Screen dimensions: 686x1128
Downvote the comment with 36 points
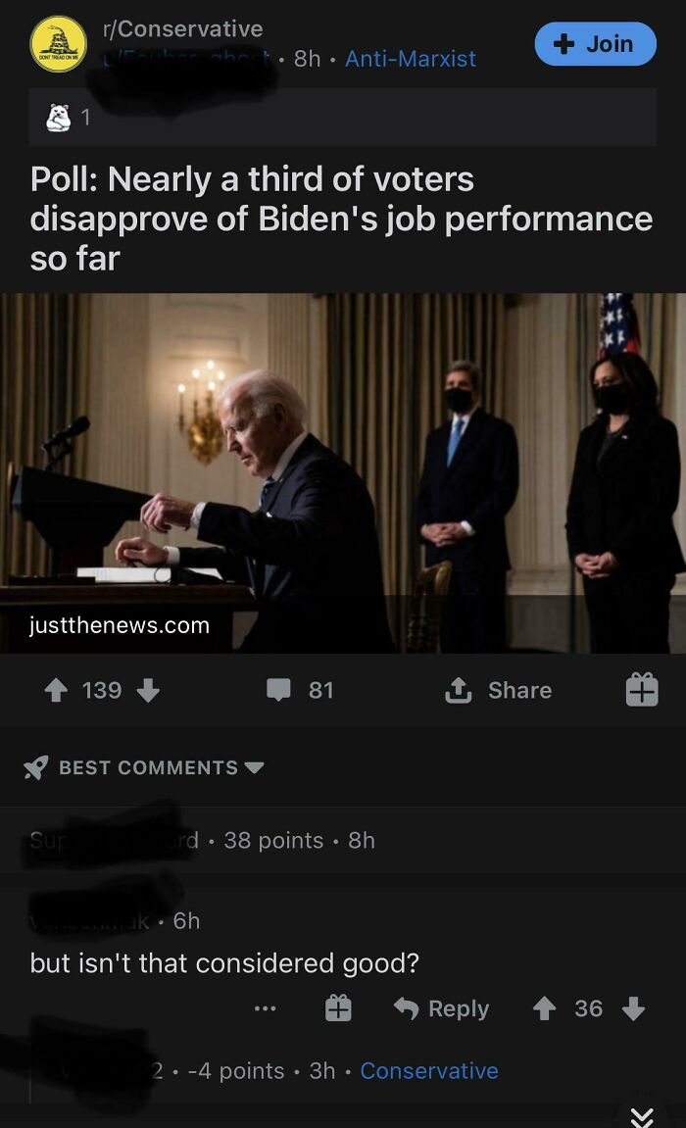point(633,1008)
